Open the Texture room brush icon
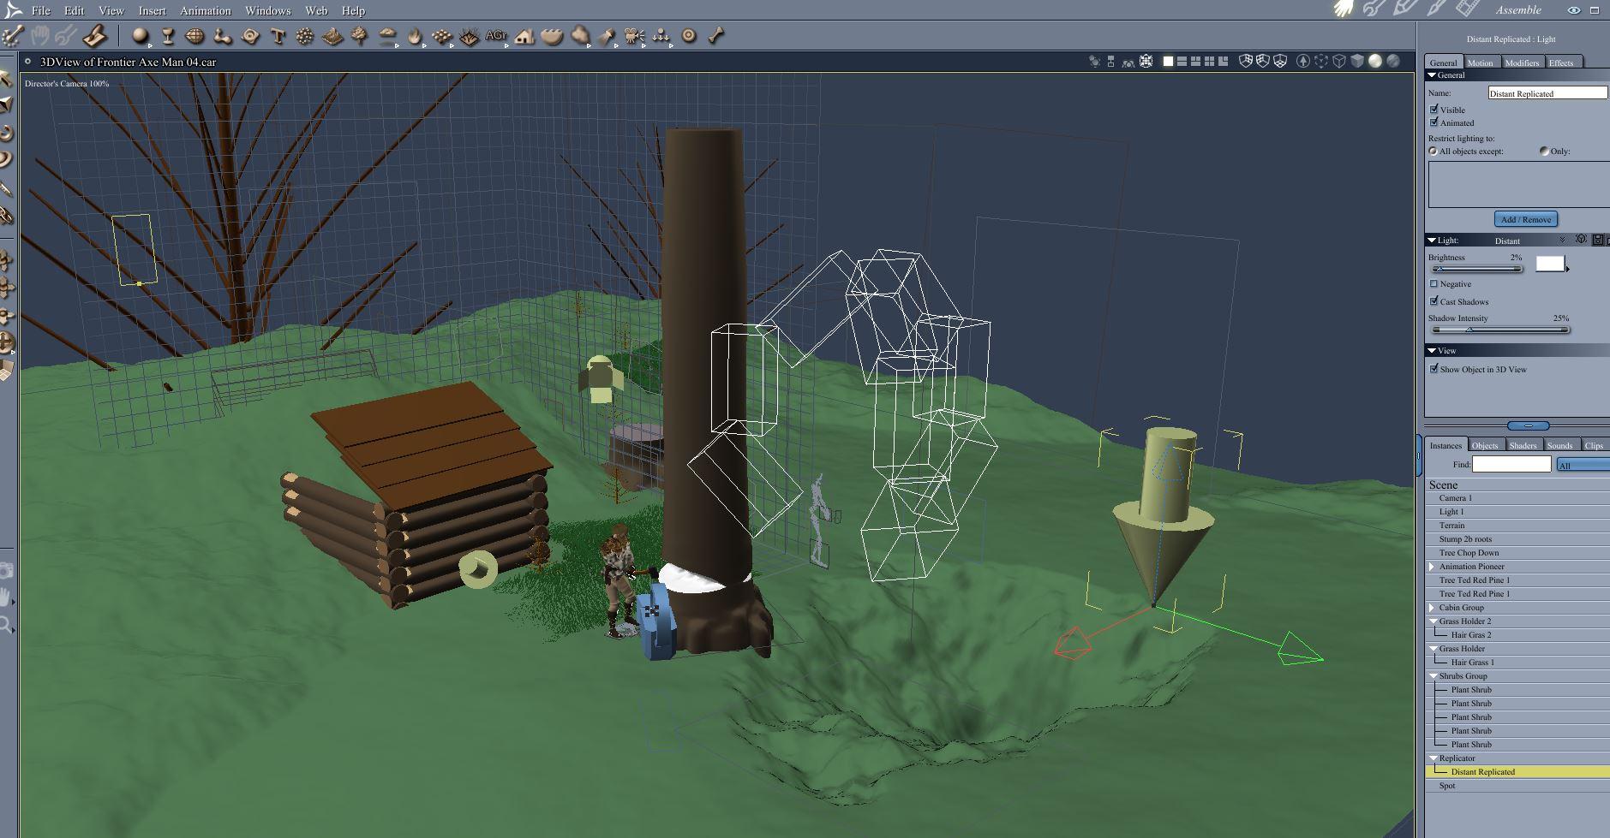The width and height of the screenshot is (1610, 838). click(1436, 9)
